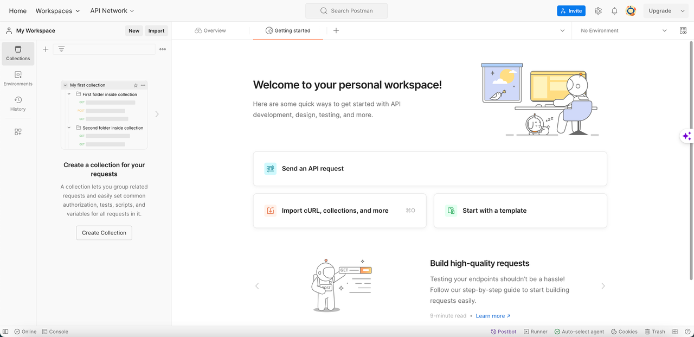The width and height of the screenshot is (694, 337).
Task: Switch to the Overview tab
Action: point(210,31)
